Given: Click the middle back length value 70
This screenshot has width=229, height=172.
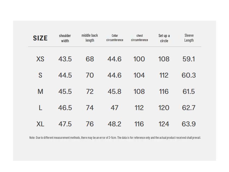Looking at the screenshot, I should click(x=90, y=75).
